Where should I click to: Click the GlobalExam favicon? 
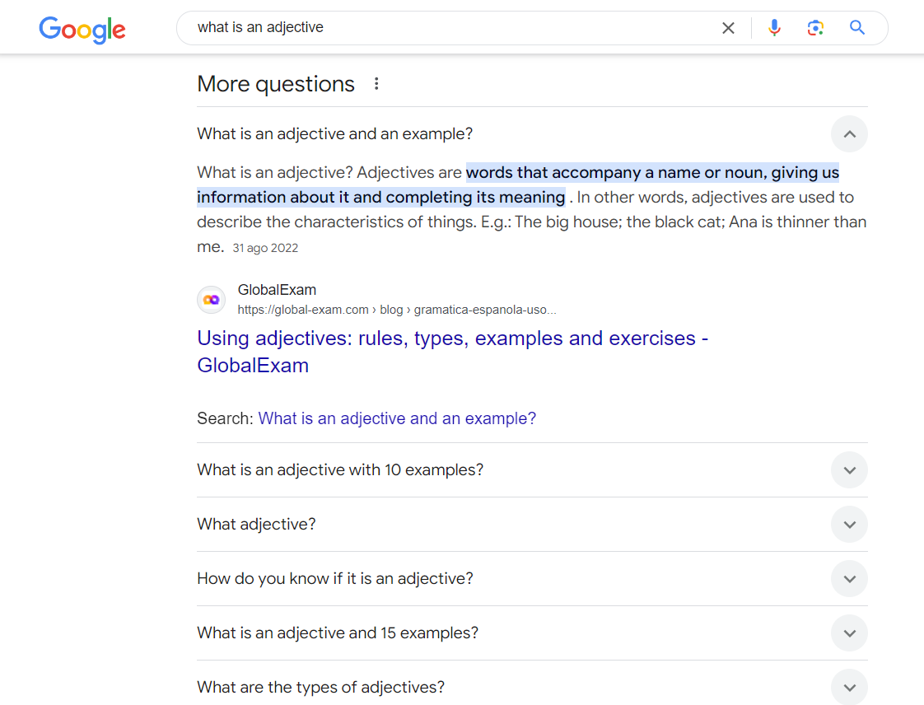pos(211,299)
